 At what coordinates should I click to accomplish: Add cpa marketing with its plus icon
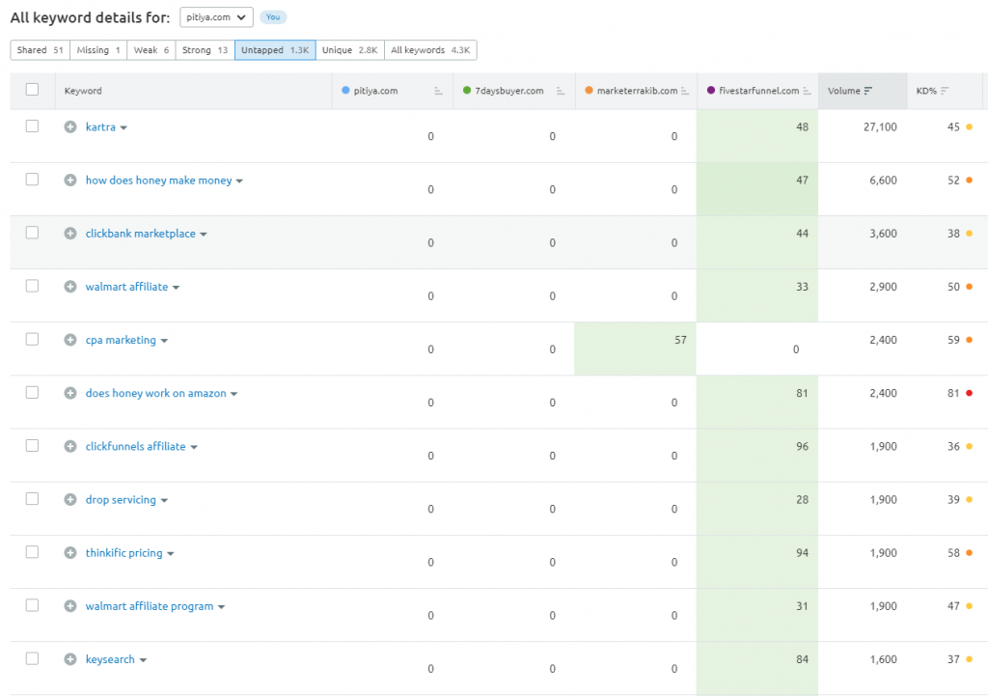tap(70, 340)
